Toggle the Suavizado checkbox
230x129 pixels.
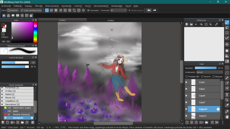coord(88,10)
